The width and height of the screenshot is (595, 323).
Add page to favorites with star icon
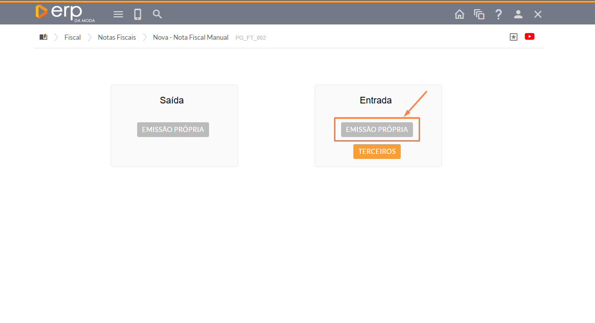coord(513,37)
